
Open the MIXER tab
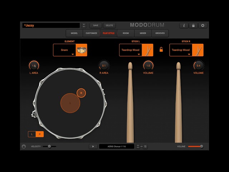[143, 33]
